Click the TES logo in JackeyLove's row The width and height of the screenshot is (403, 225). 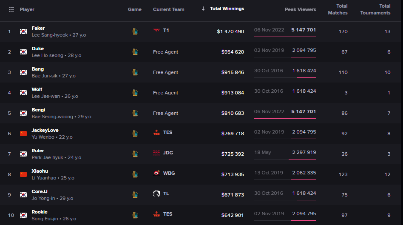point(156,132)
